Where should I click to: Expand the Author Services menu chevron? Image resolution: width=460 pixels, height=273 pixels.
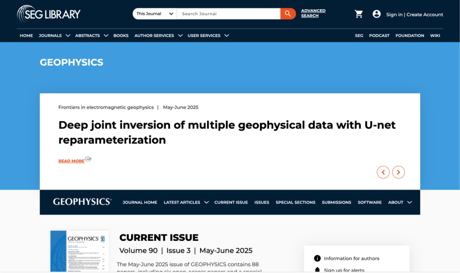tap(180, 35)
